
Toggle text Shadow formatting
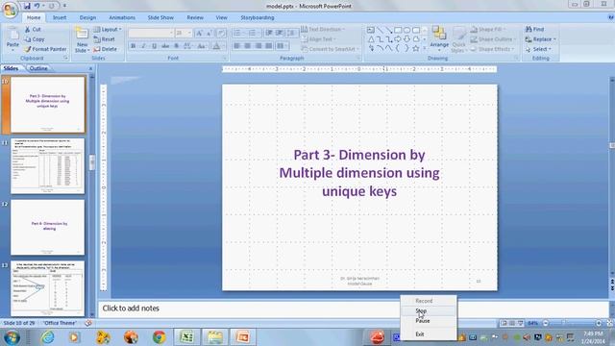pyautogui.click(x=176, y=46)
